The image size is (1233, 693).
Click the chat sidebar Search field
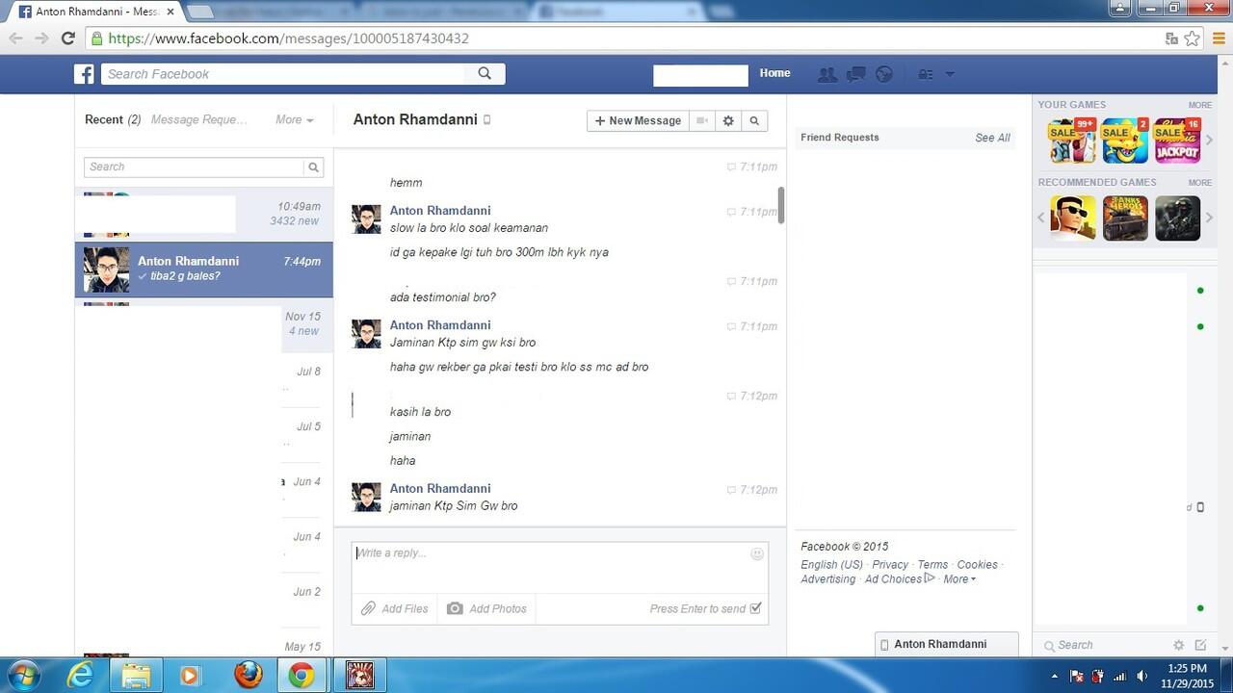click(1103, 645)
